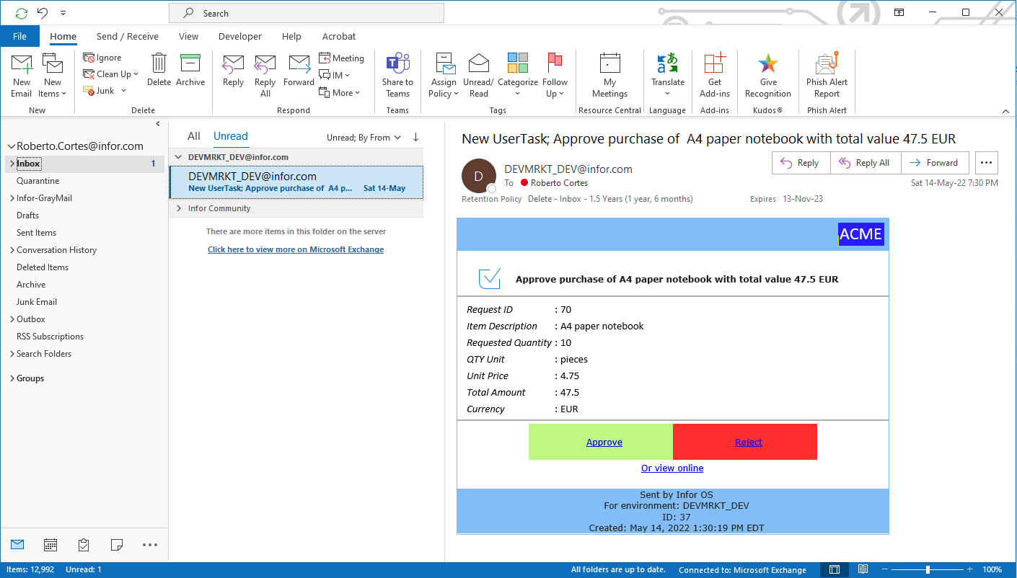Click the Reply All button

(865, 162)
